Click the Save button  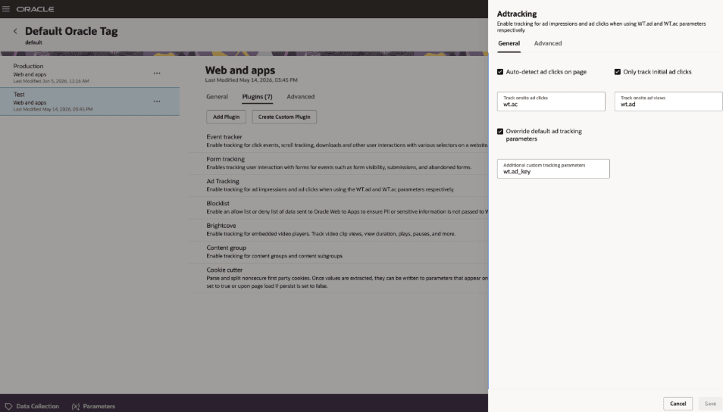(x=710, y=404)
